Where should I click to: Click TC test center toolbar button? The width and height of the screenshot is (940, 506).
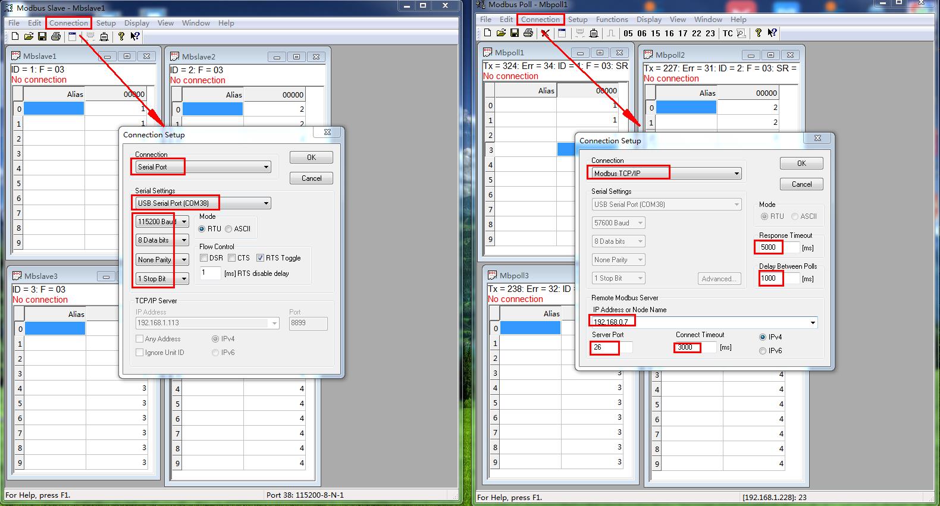pos(728,34)
